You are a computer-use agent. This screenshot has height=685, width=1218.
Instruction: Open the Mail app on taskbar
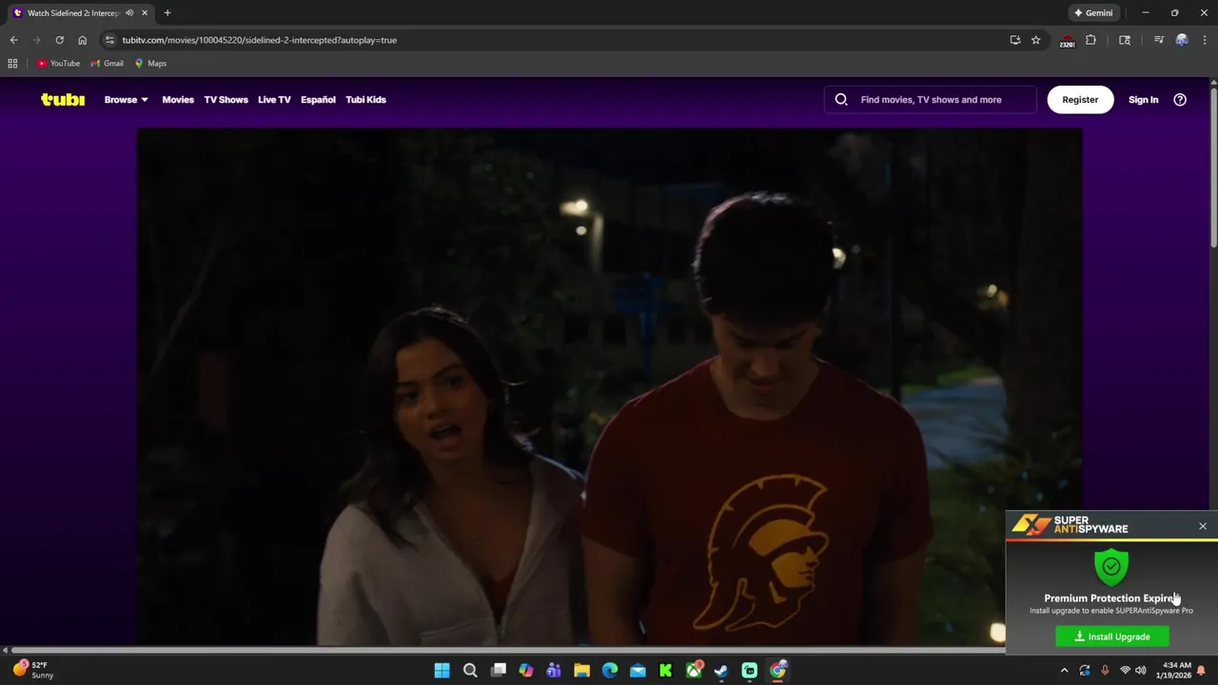click(638, 671)
